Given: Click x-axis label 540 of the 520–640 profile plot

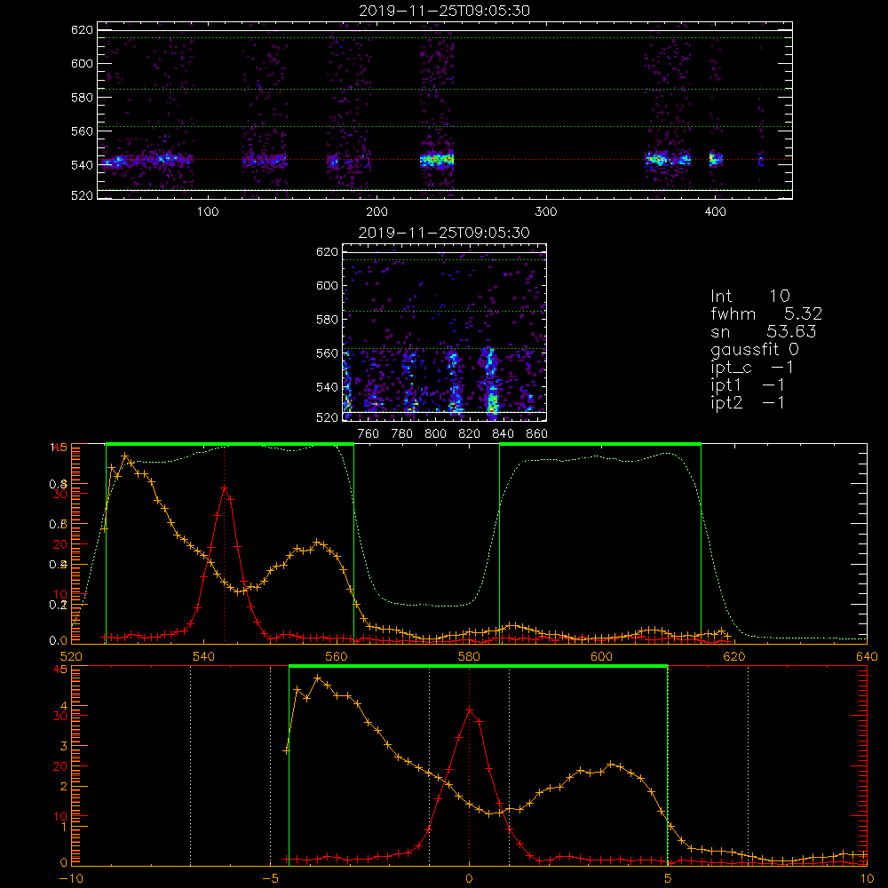Looking at the screenshot, I should pyautogui.click(x=204, y=657).
